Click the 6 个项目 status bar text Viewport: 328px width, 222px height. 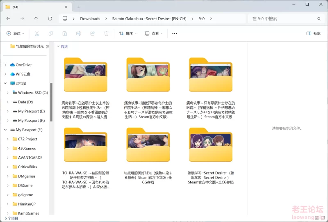tap(11, 218)
